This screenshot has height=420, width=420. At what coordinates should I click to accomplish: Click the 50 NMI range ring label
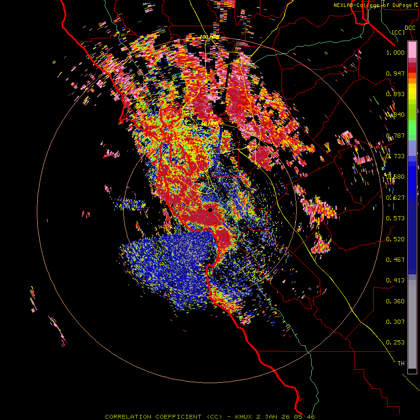(210, 123)
